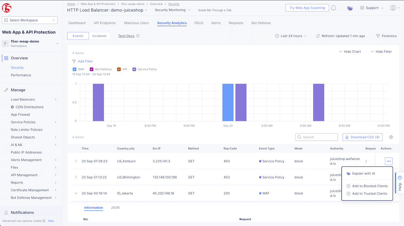Toggle the Bot Defense checkbox
This screenshot has width=404, height=226.
tap(91, 69)
